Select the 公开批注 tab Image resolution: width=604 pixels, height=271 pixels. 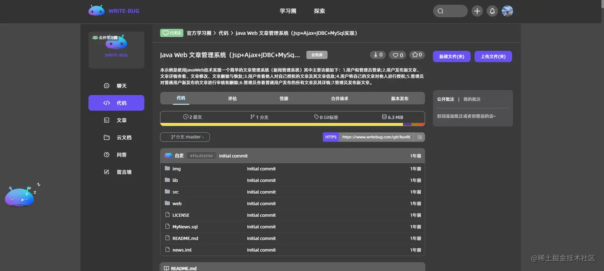pos(446,99)
